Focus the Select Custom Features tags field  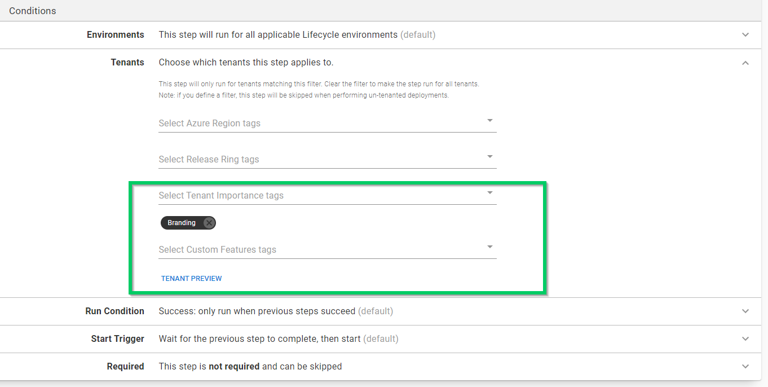(316, 250)
